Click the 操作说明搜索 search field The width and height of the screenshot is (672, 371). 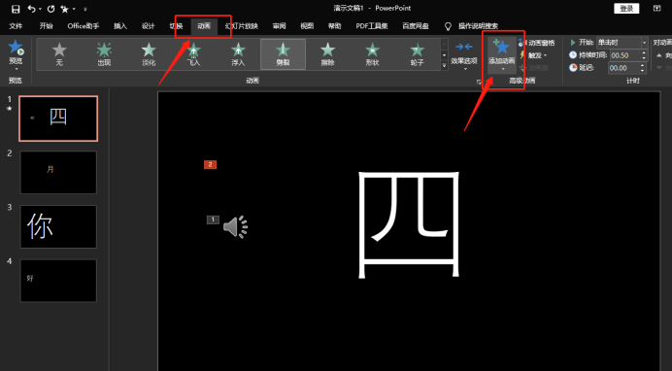pos(479,26)
